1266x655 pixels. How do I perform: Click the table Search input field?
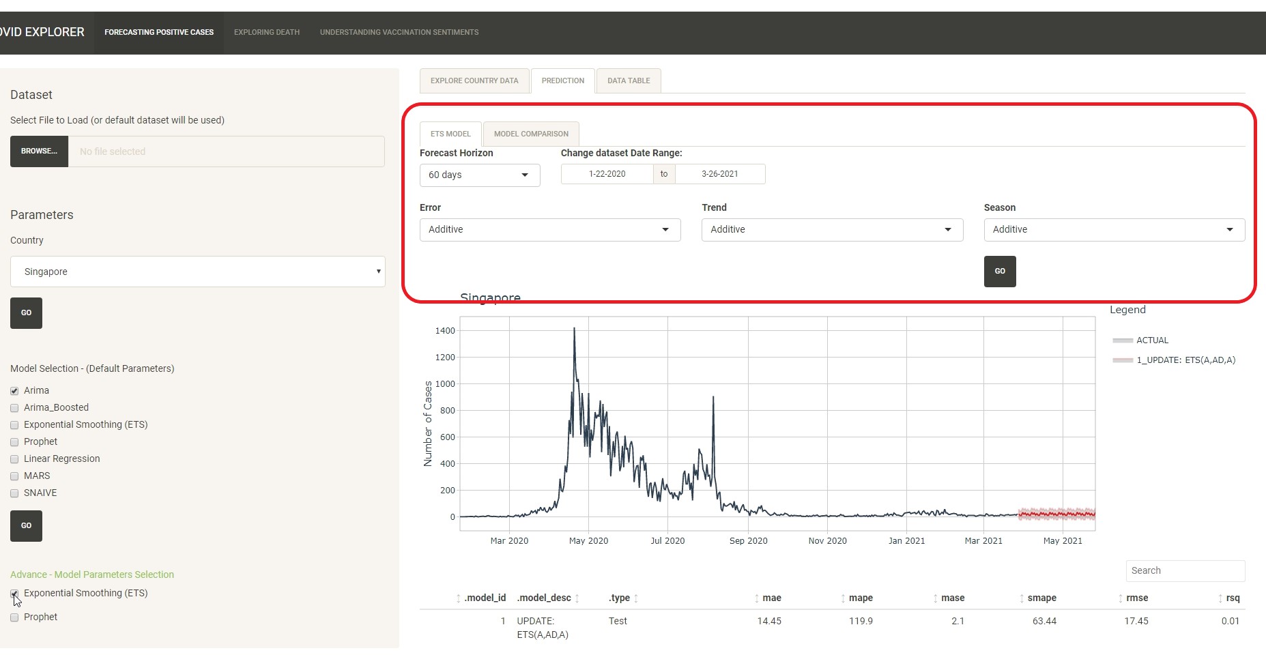[1185, 571]
